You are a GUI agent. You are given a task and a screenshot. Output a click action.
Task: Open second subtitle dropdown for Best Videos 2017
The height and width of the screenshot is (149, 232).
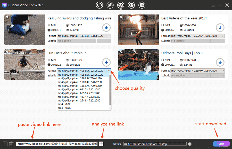(218, 41)
